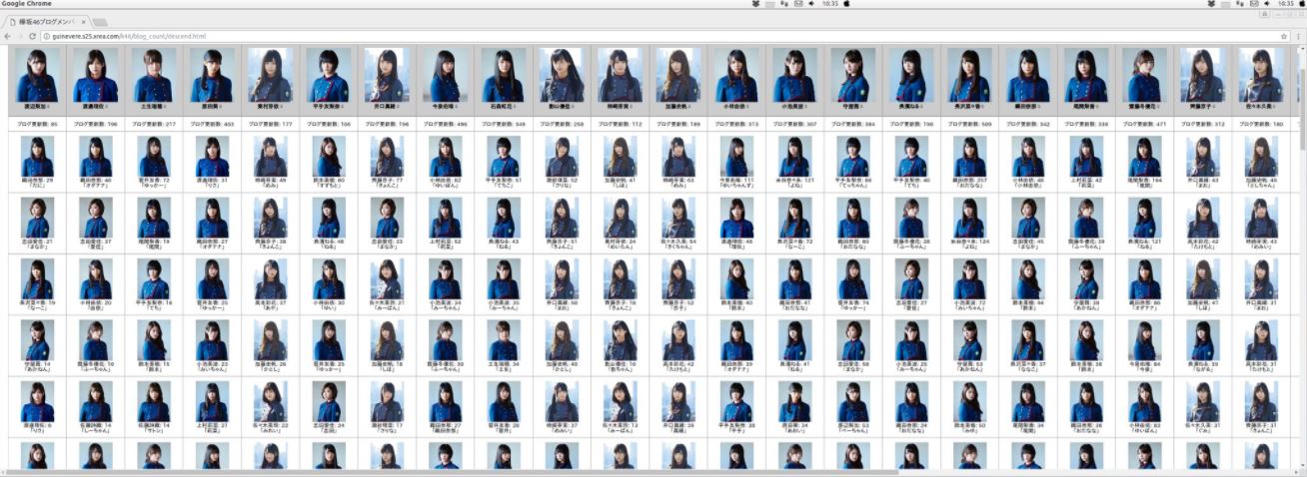
Task: Reload the current page
Action: [34, 36]
